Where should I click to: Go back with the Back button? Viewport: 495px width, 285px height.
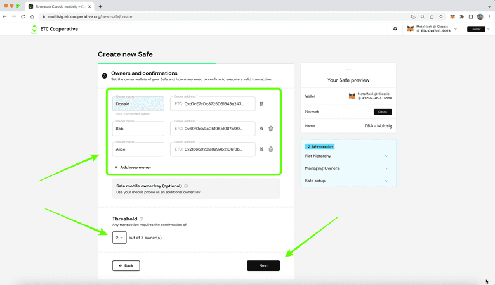click(x=126, y=266)
